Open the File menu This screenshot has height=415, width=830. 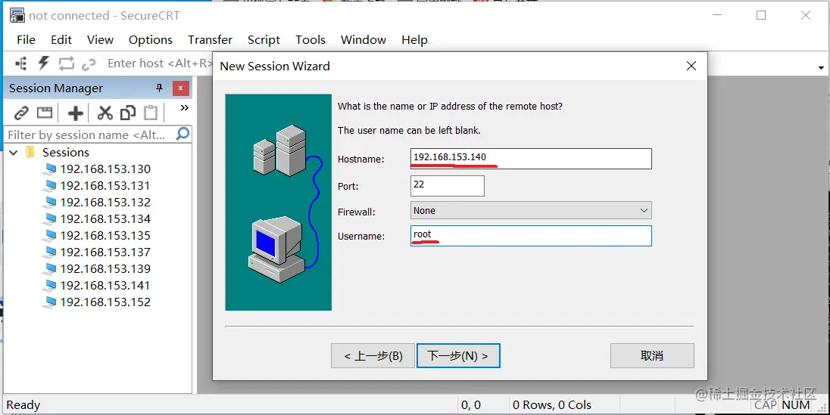point(26,39)
